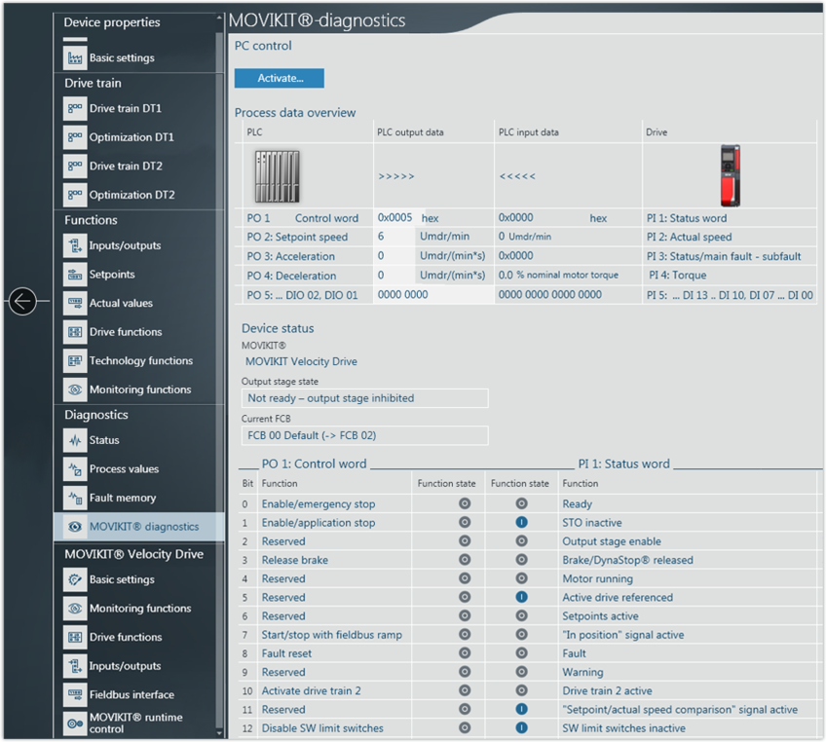Select the MOVIKIT runtime control icon
Image resolution: width=826 pixels, height=742 pixels.
(75, 723)
